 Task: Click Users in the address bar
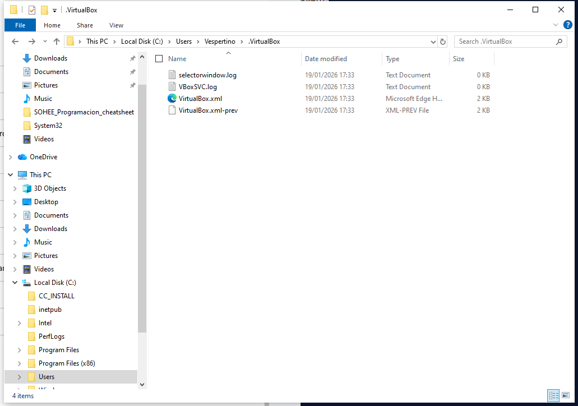(183, 41)
